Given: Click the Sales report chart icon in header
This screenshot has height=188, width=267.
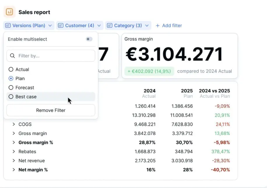Looking at the screenshot, I should pos(10,12).
